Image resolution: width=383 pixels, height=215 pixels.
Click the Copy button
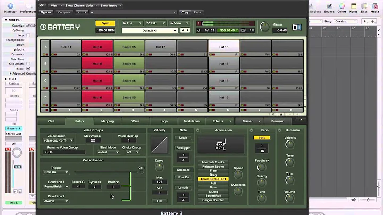click(x=185, y=12)
